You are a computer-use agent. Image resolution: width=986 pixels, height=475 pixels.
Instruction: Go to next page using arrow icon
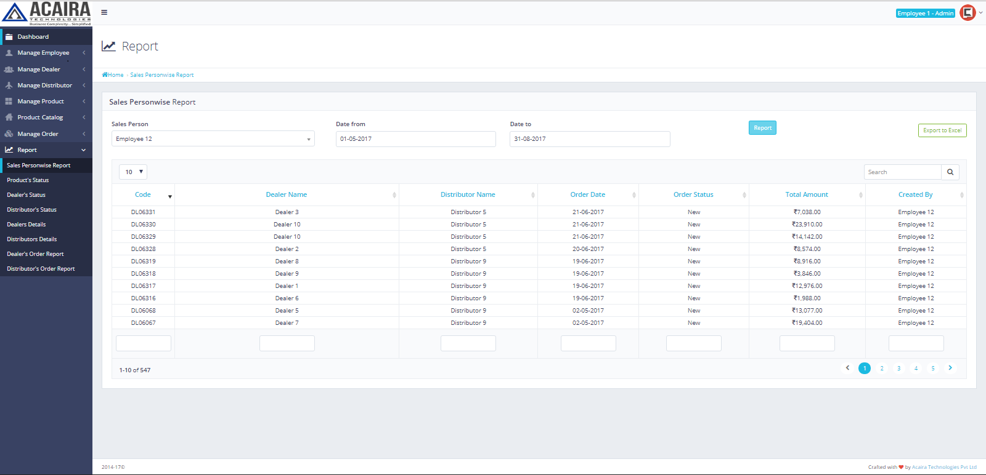(x=950, y=368)
